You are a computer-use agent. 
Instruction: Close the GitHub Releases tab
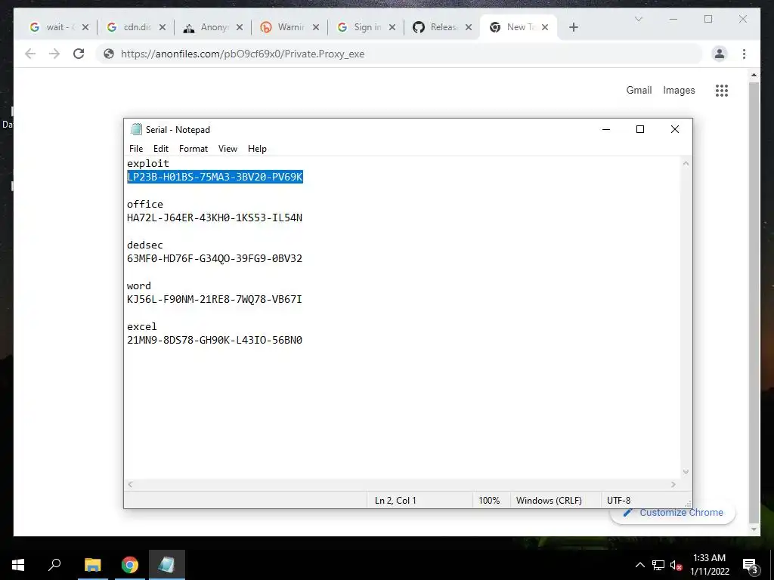click(469, 27)
